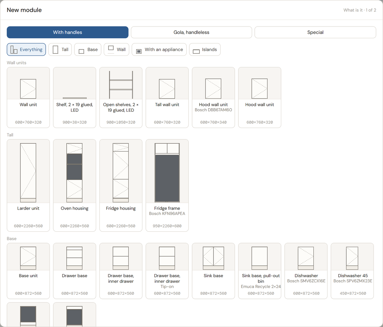Image resolution: width=383 pixels, height=327 pixels.
Task: Select the Sink base drawing
Action: tap(213, 258)
